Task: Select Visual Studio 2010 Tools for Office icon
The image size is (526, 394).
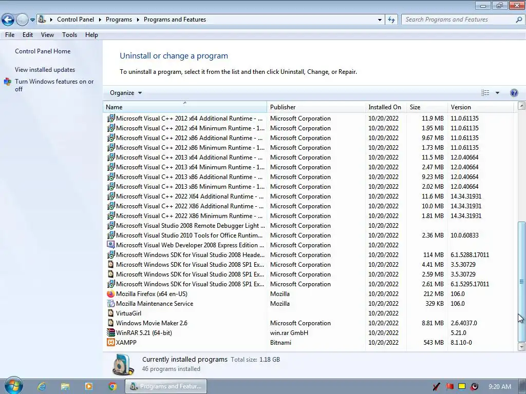Action: tap(111, 235)
